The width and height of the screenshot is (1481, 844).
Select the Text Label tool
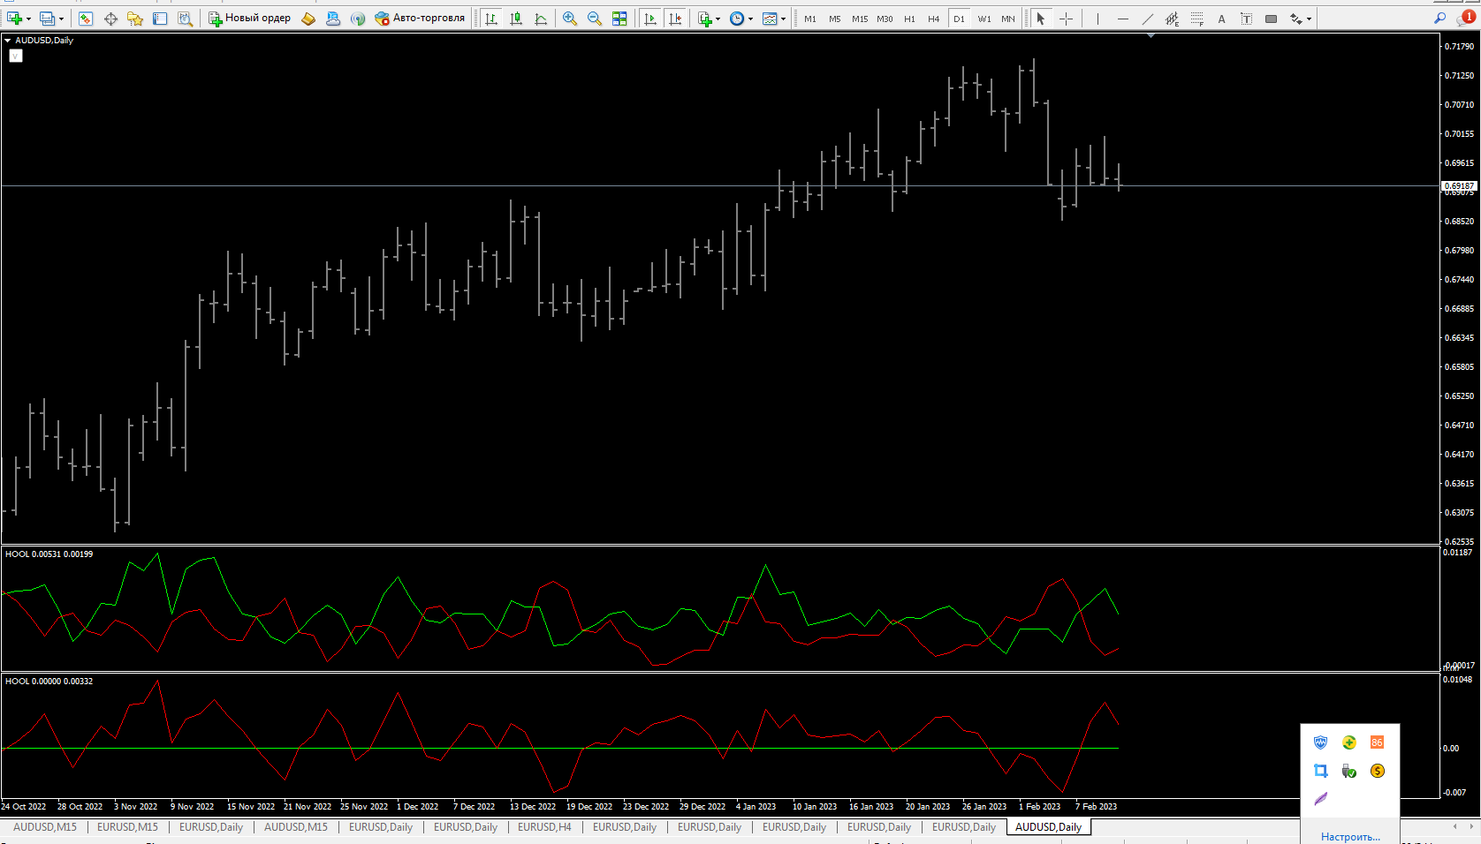click(1246, 19)
